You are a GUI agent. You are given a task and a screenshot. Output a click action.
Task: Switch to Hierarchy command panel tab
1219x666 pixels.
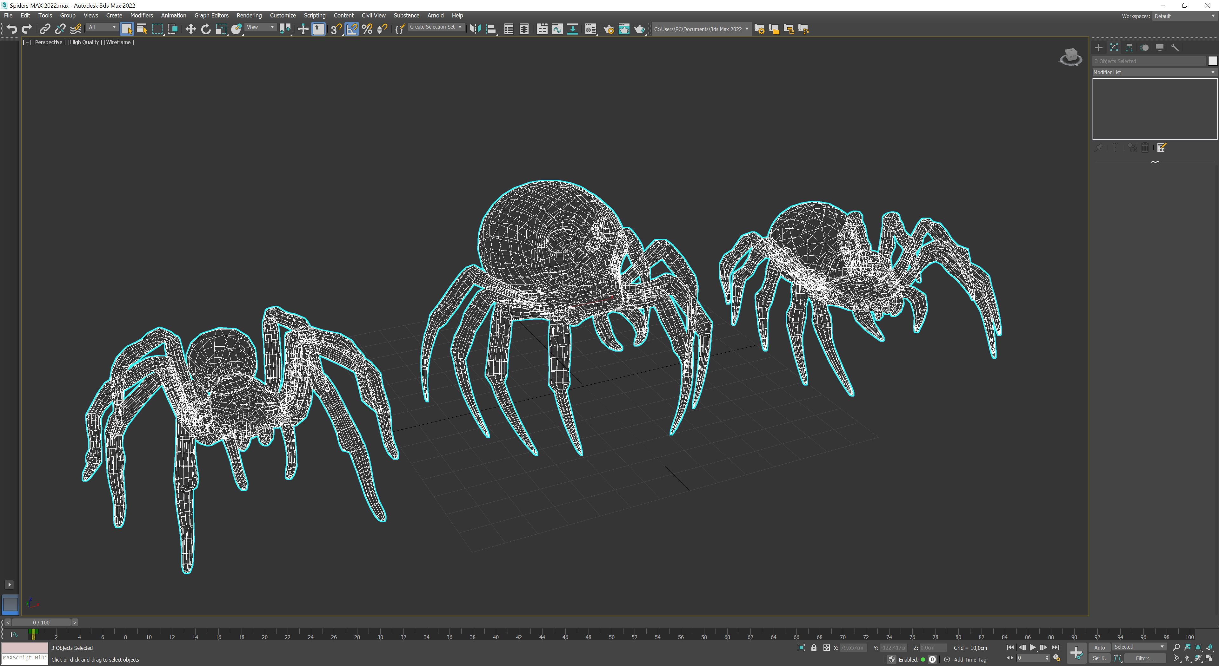[x=1129, y=48]
